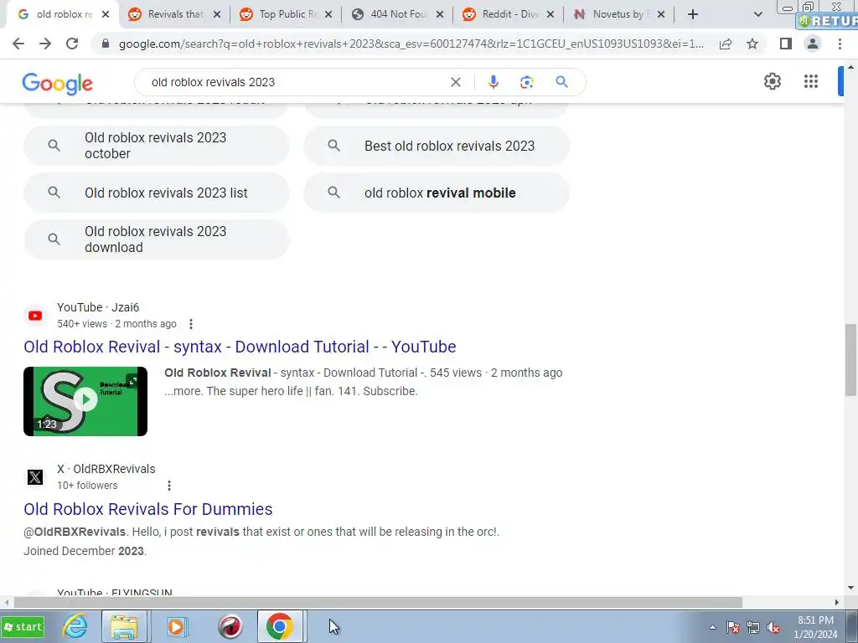The height and width of the screenshot is (643, 858).
Task: Click the padlock site info icon
Action: tap(106, 44)
